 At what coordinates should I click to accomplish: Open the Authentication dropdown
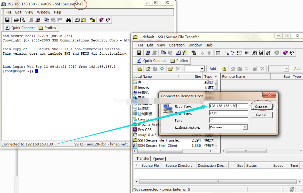pos(245,127)
